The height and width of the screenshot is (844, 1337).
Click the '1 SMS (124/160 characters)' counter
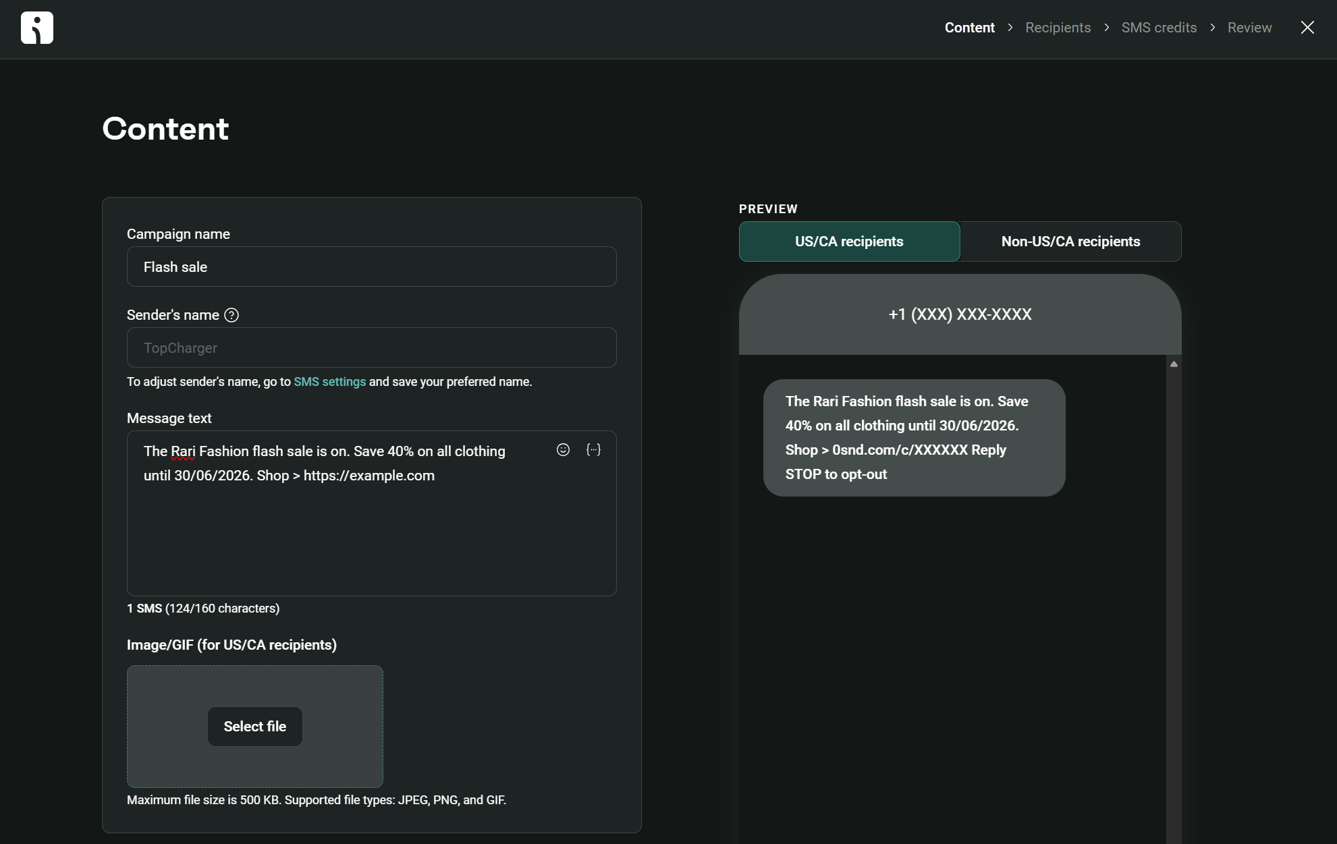[x=203, y=609]
